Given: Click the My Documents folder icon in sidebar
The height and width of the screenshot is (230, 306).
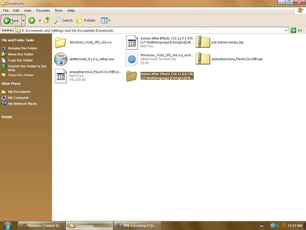Looking at the screenshot, I should pos(4,92).
